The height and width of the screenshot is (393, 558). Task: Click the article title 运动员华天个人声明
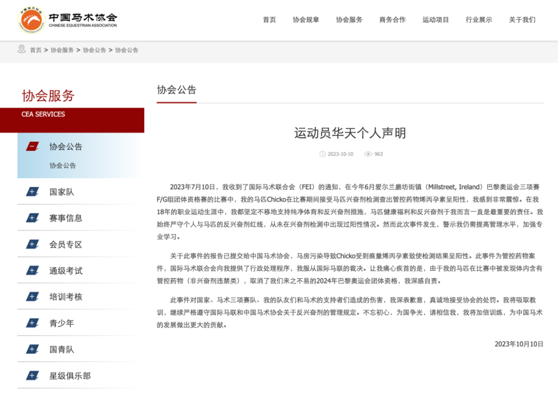[x=350, y=133]
